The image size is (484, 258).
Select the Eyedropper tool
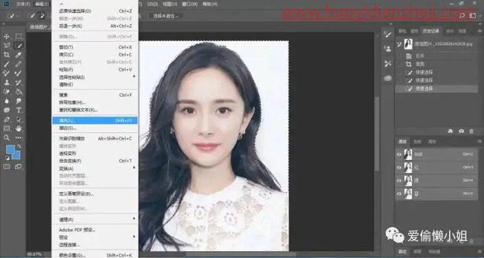[19, 55]
